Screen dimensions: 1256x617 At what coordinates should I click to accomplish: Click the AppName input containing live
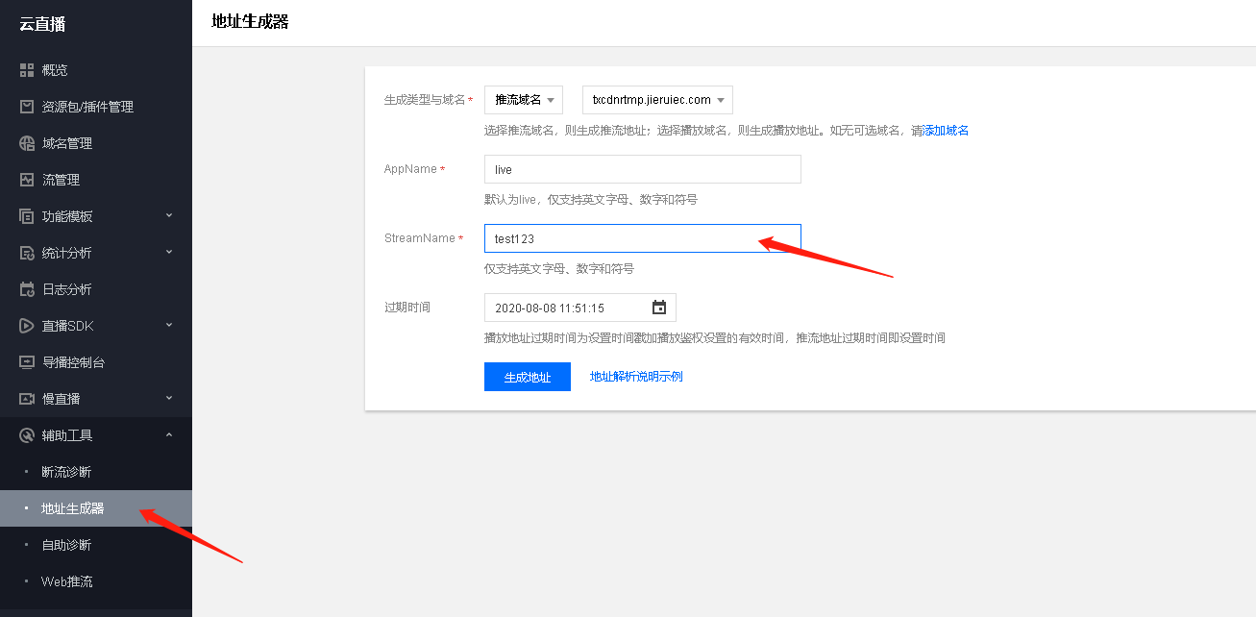coord(643,169)
